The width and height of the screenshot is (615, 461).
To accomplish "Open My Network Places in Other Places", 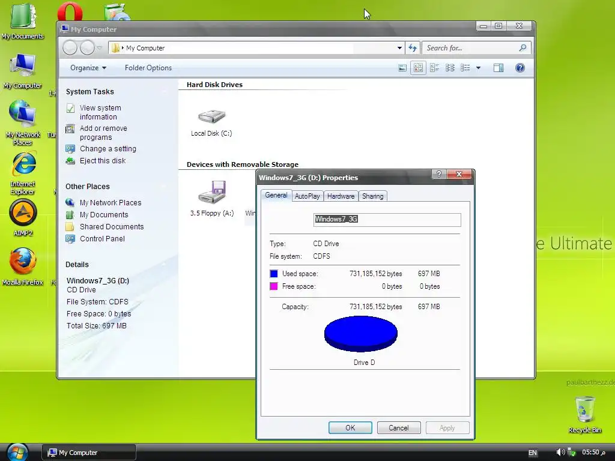I will (111, 203).
